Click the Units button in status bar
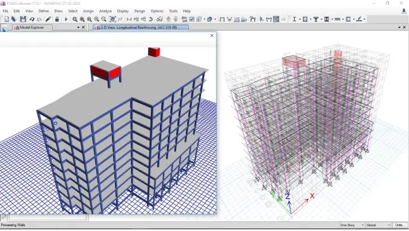 401,225
